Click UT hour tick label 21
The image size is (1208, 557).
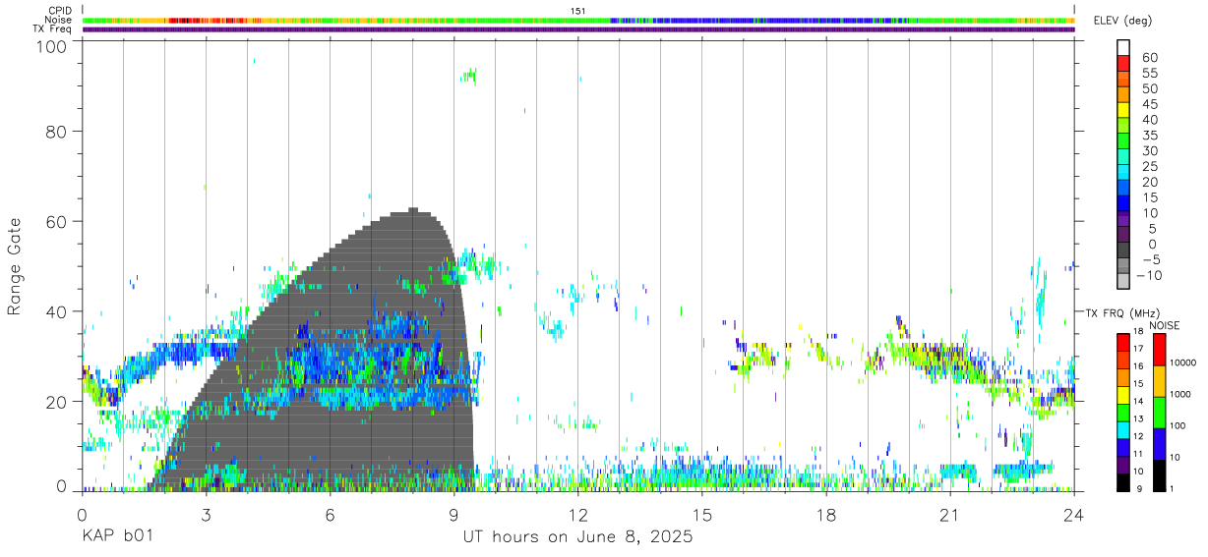(950, 514)
